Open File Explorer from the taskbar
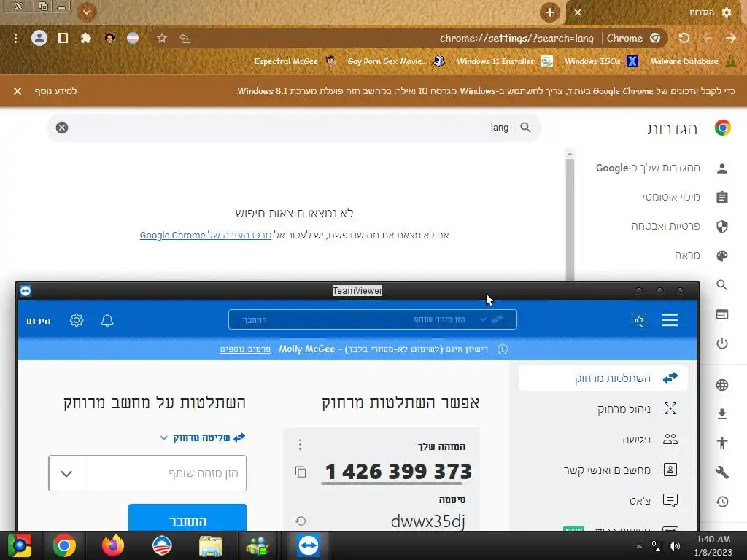This screenshot has width=747, height=560. tap(210, 545)
